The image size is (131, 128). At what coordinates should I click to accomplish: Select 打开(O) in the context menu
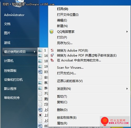tap(62, 9)
